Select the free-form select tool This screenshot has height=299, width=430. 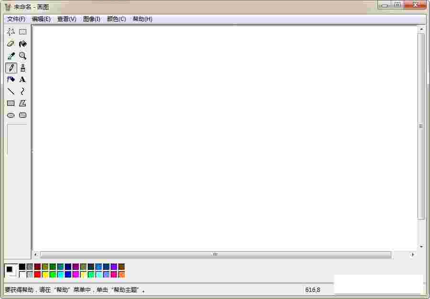(11, 31)
